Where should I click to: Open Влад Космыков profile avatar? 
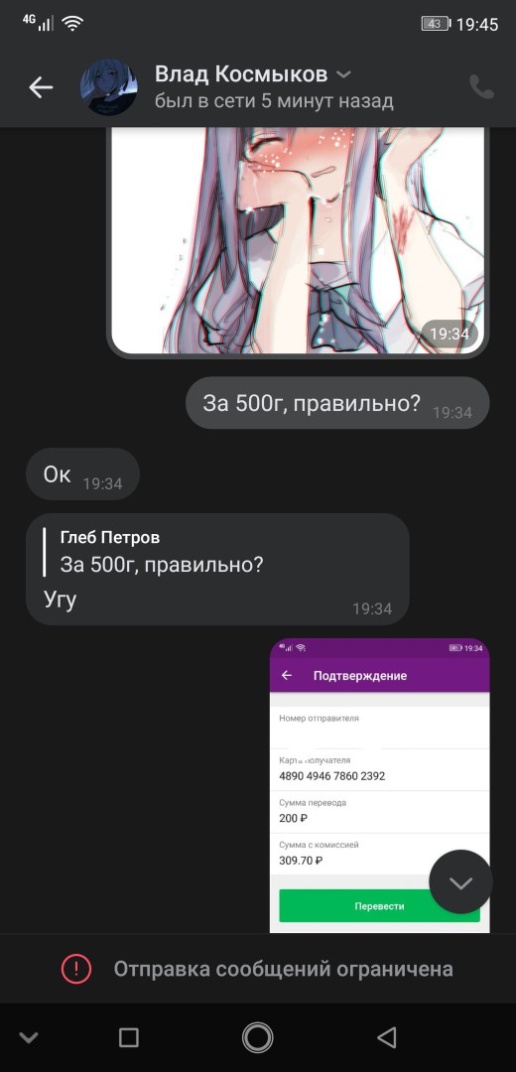(109, 87)
